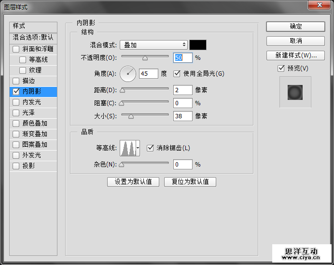Enable the 投影 checkbox
This screenshot has width=334, height=265.
pos(16,166)
